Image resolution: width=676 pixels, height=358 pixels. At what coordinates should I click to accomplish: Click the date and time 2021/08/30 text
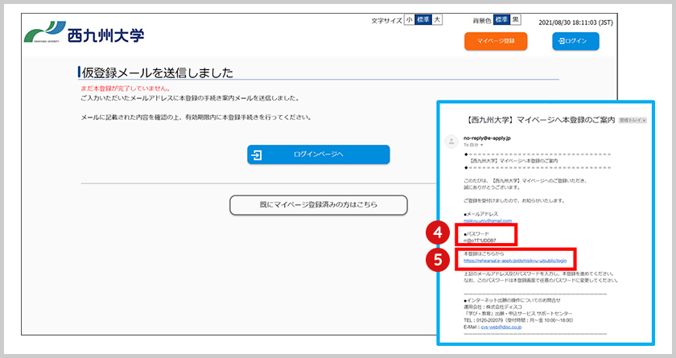pos(575,23)
